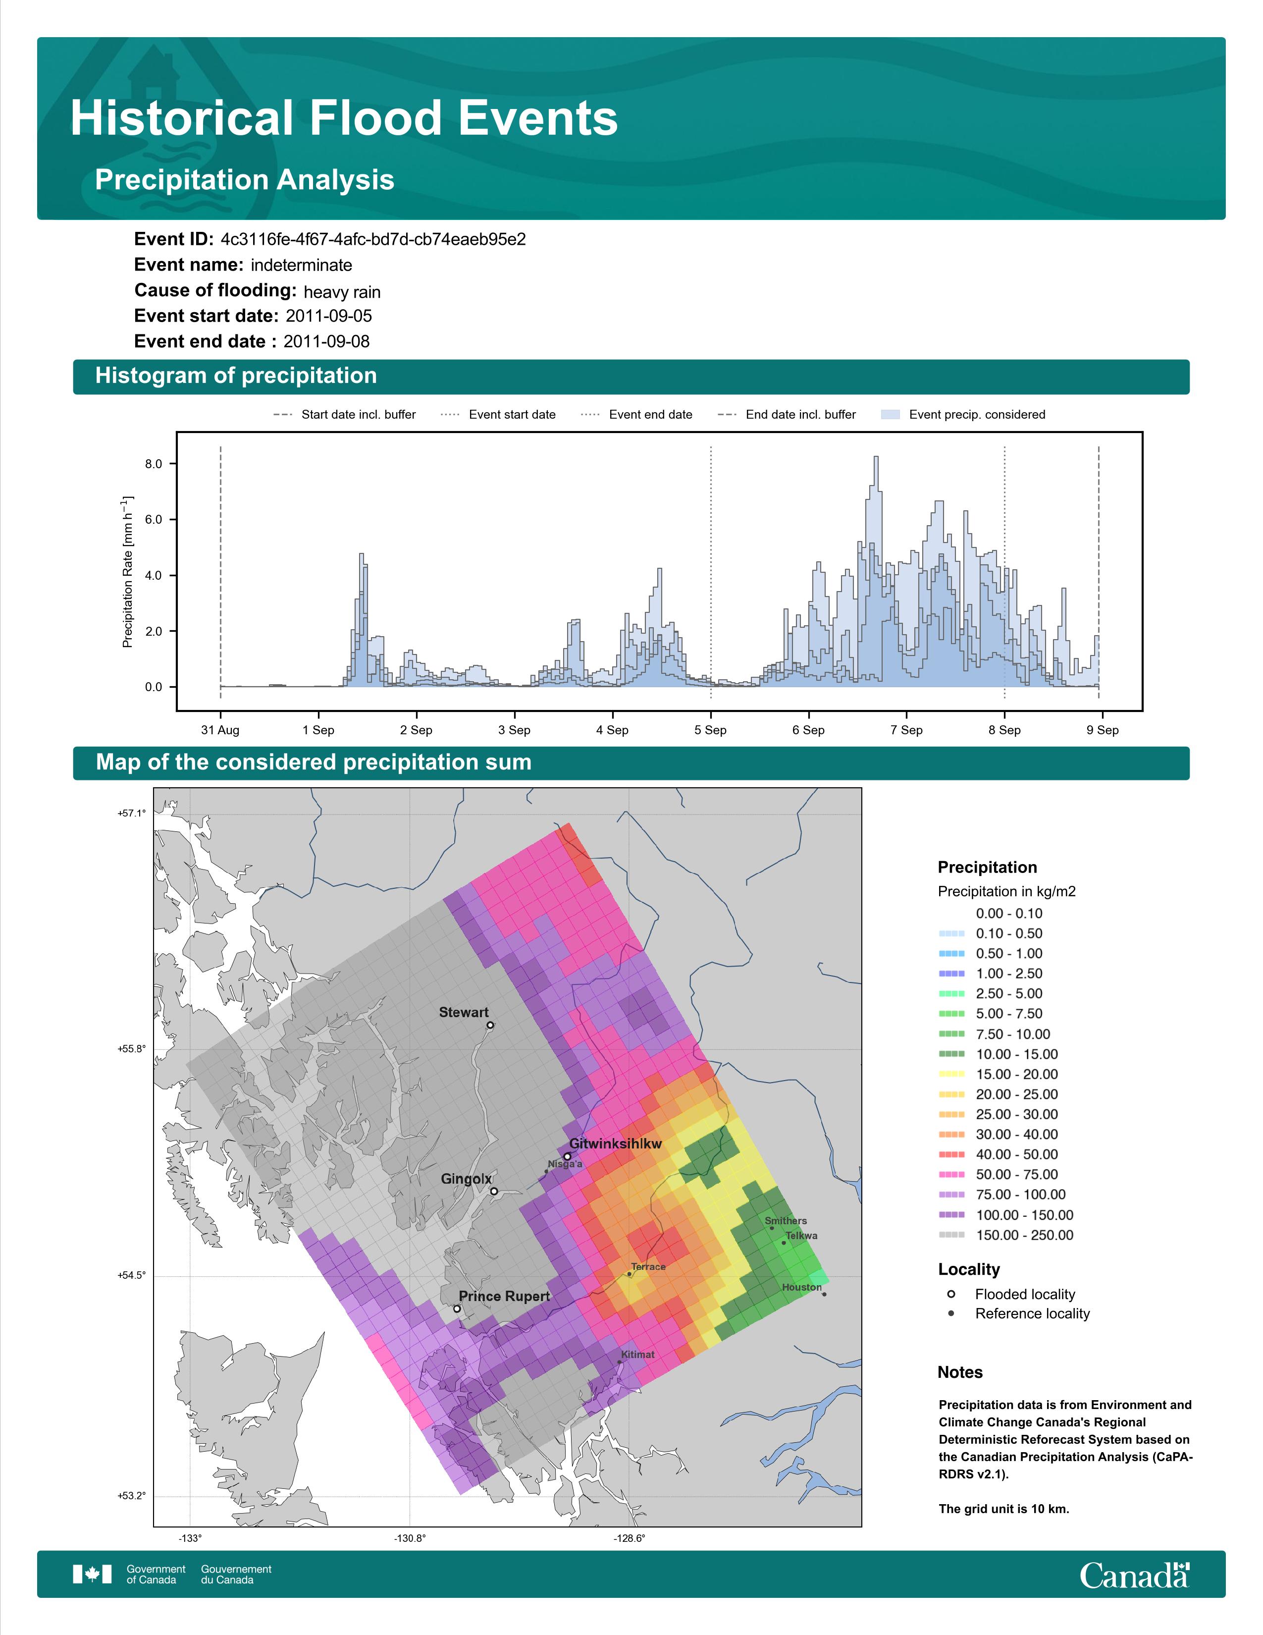Click the event end date 2011-09-08
1263x1635 pixels.
coord(326,341)
